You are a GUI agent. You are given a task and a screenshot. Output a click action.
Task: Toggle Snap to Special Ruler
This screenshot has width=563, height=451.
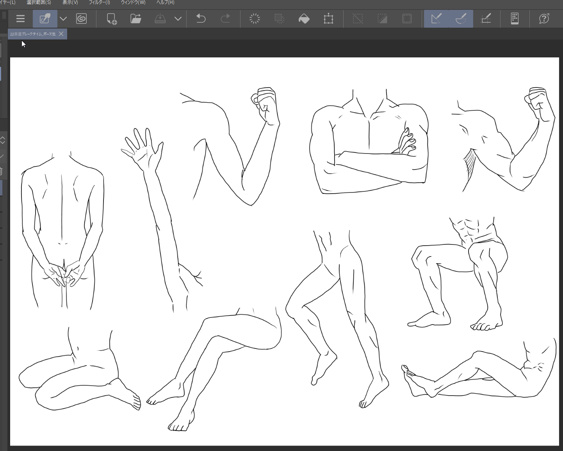coord(461,19)
